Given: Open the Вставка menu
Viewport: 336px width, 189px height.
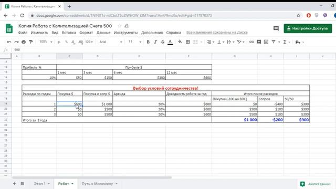Looking at the screenshot, I should tap(69, 33).
